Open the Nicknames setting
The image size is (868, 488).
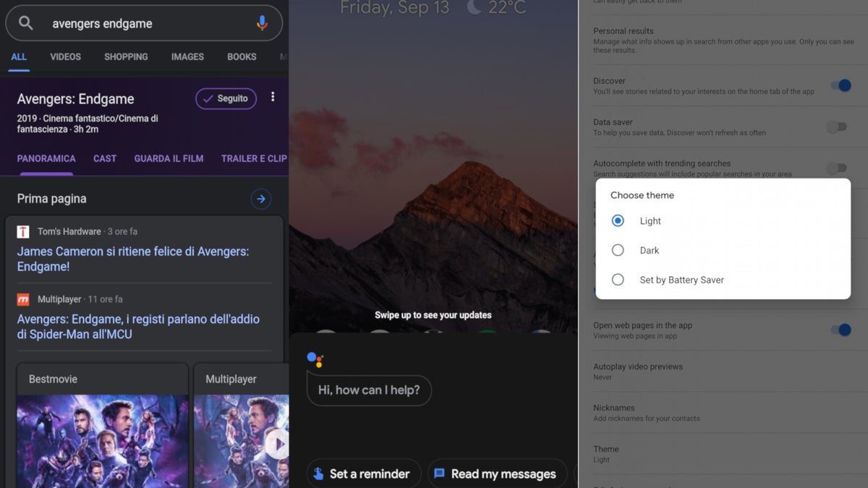click(723, 413)
